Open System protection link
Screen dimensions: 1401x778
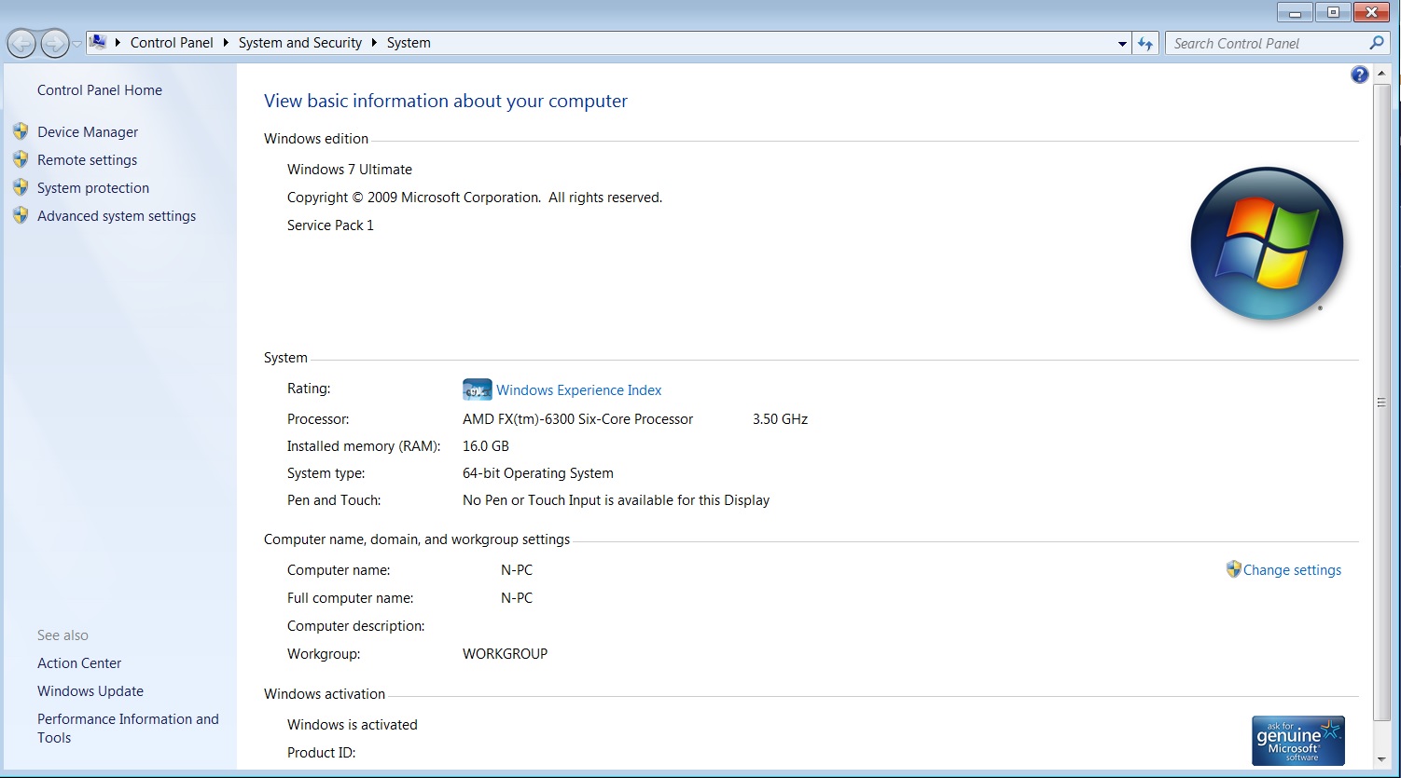(x=93, y=188)
